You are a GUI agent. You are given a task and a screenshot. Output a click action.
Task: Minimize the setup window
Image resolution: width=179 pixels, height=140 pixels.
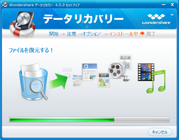163,5
